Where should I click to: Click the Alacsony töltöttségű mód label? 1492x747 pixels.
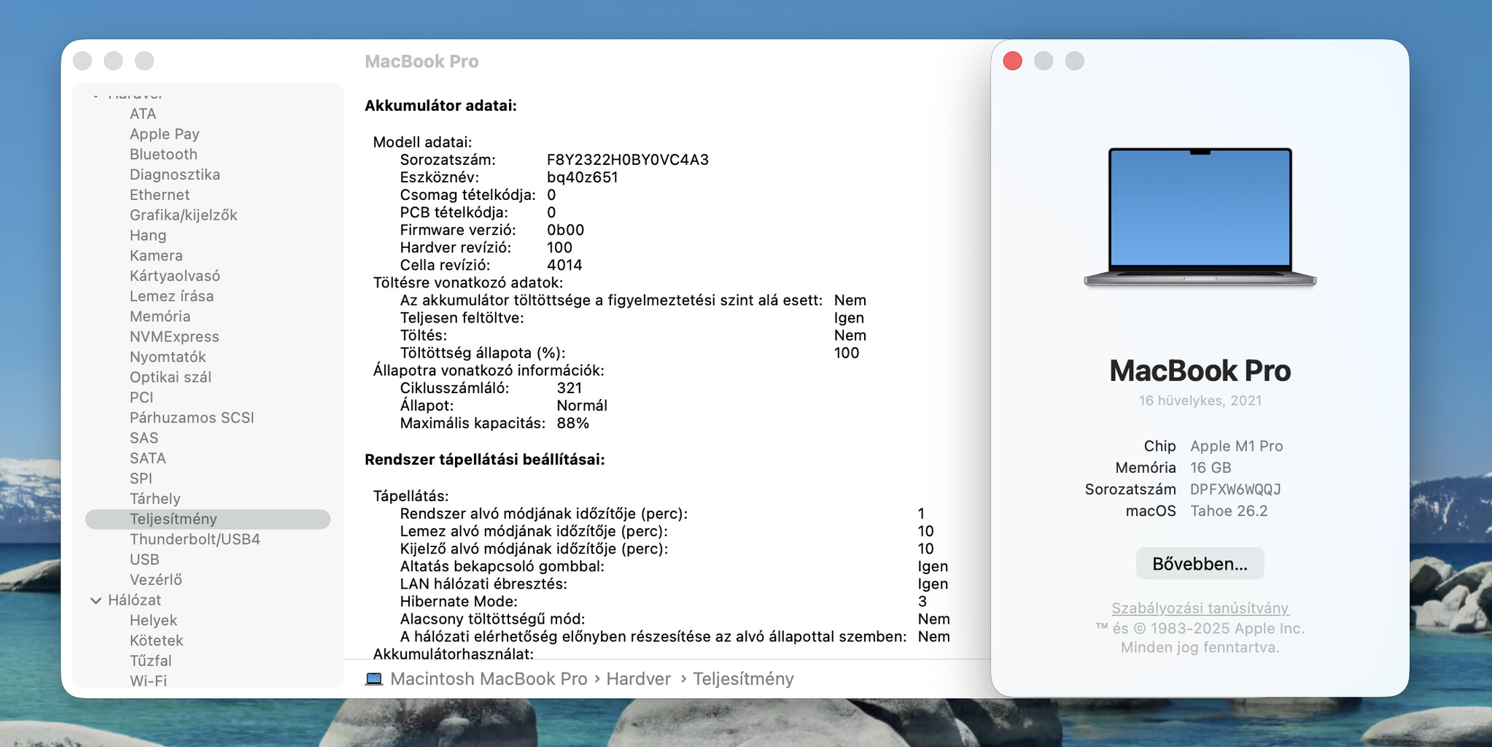click(x=493, y=619)
